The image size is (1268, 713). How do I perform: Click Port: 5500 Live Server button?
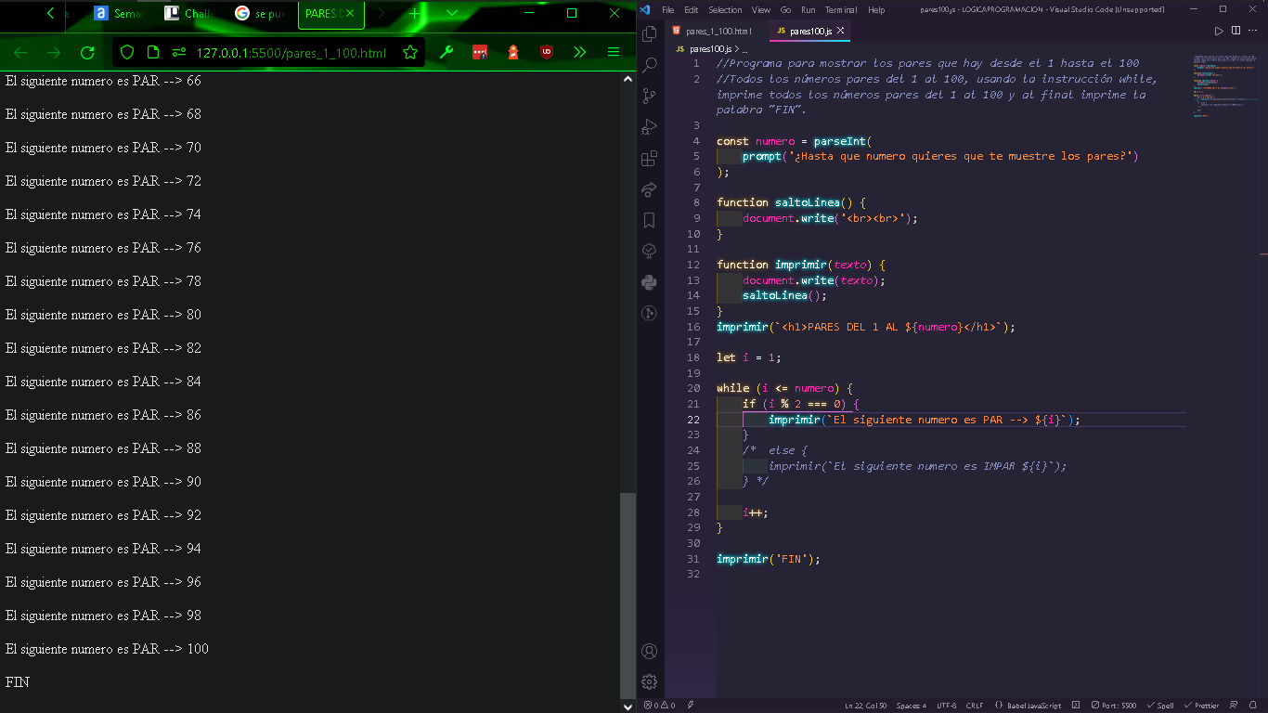[x=1114, y=706]
